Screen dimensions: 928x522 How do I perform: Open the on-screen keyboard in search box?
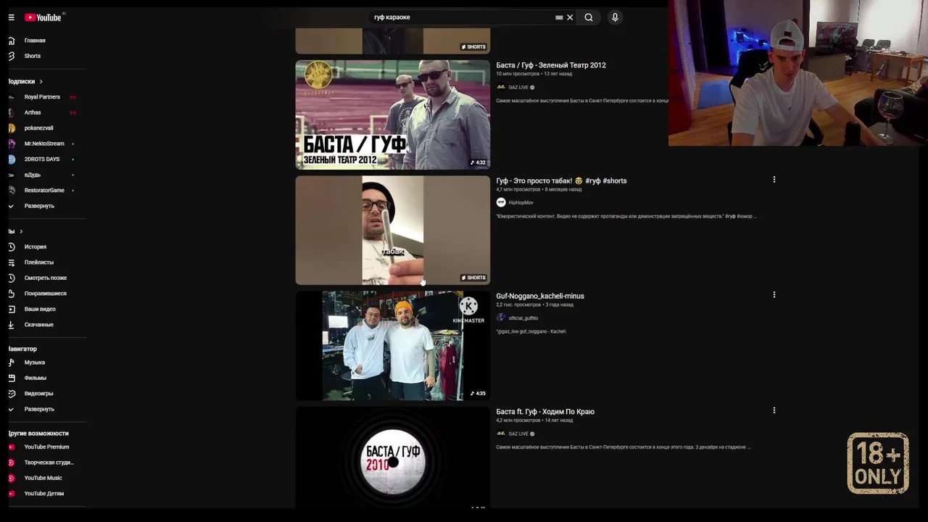click(559, 17)
